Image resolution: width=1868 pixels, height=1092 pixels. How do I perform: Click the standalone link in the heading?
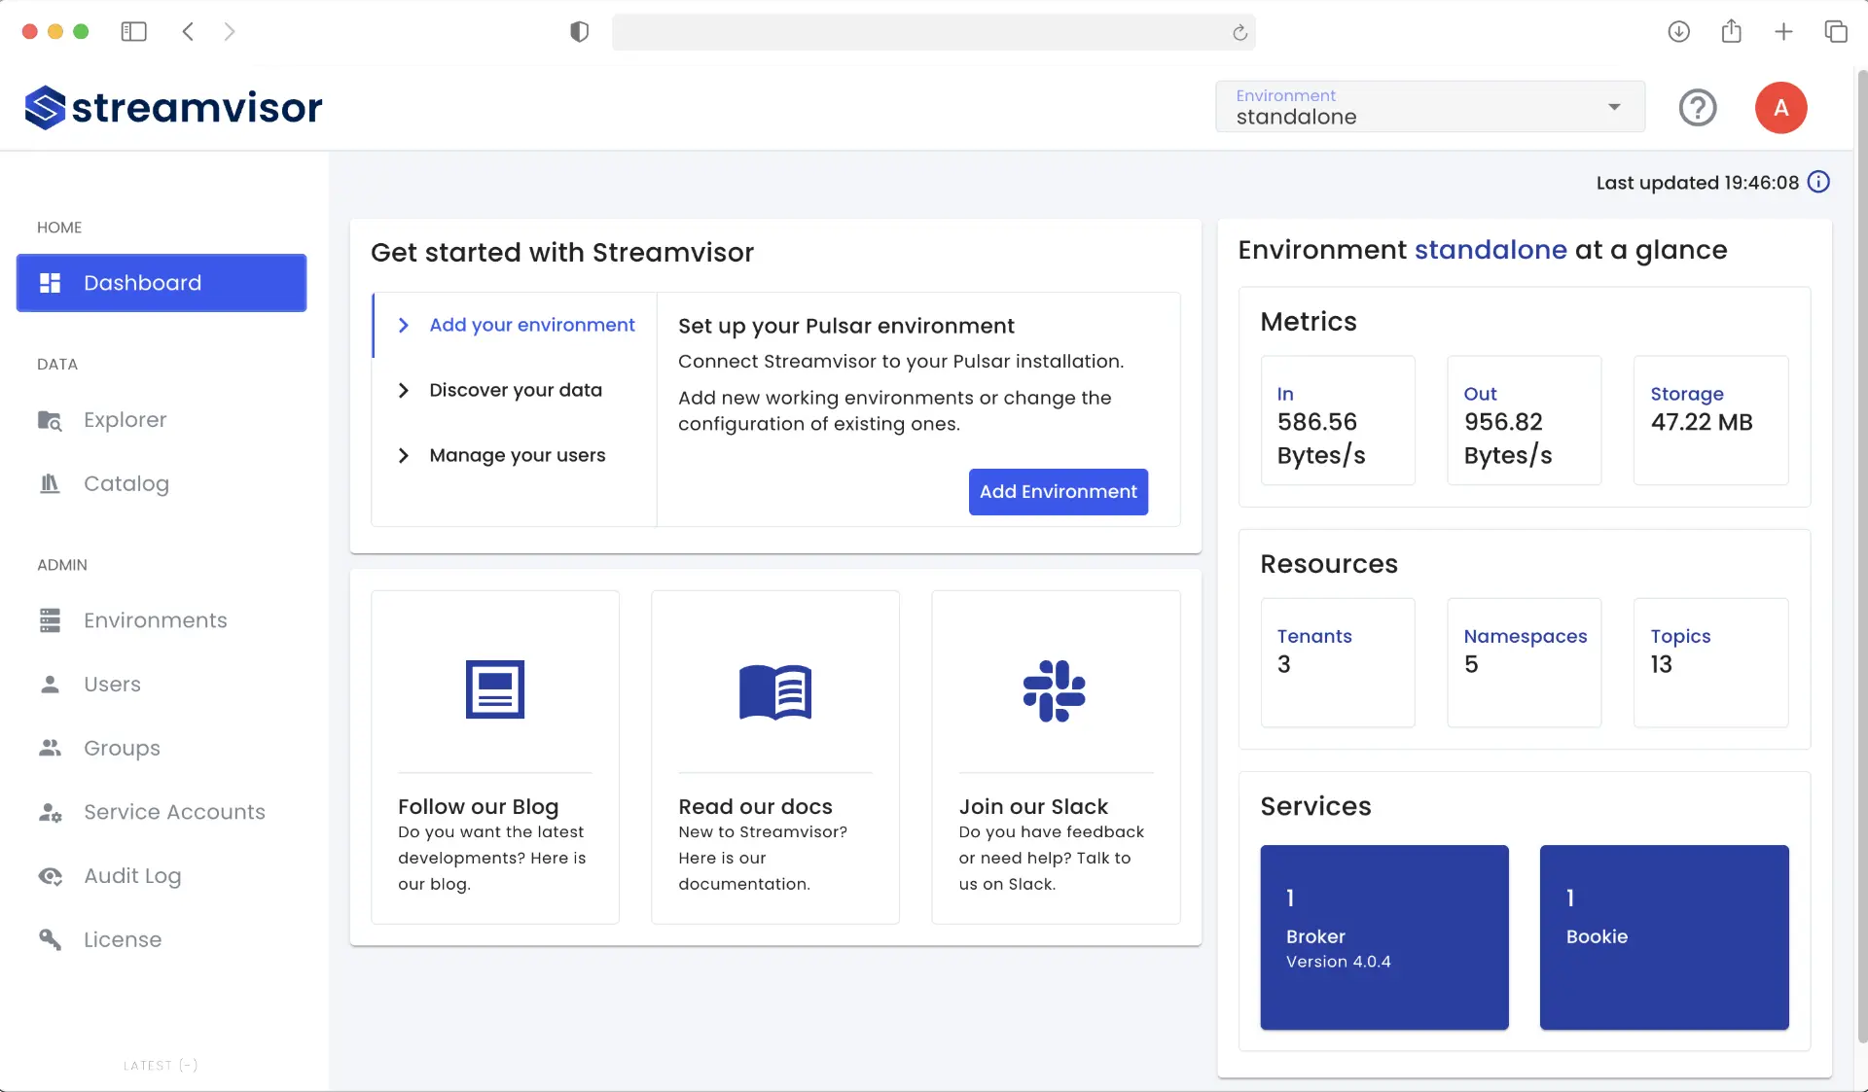click(1490, 250)
